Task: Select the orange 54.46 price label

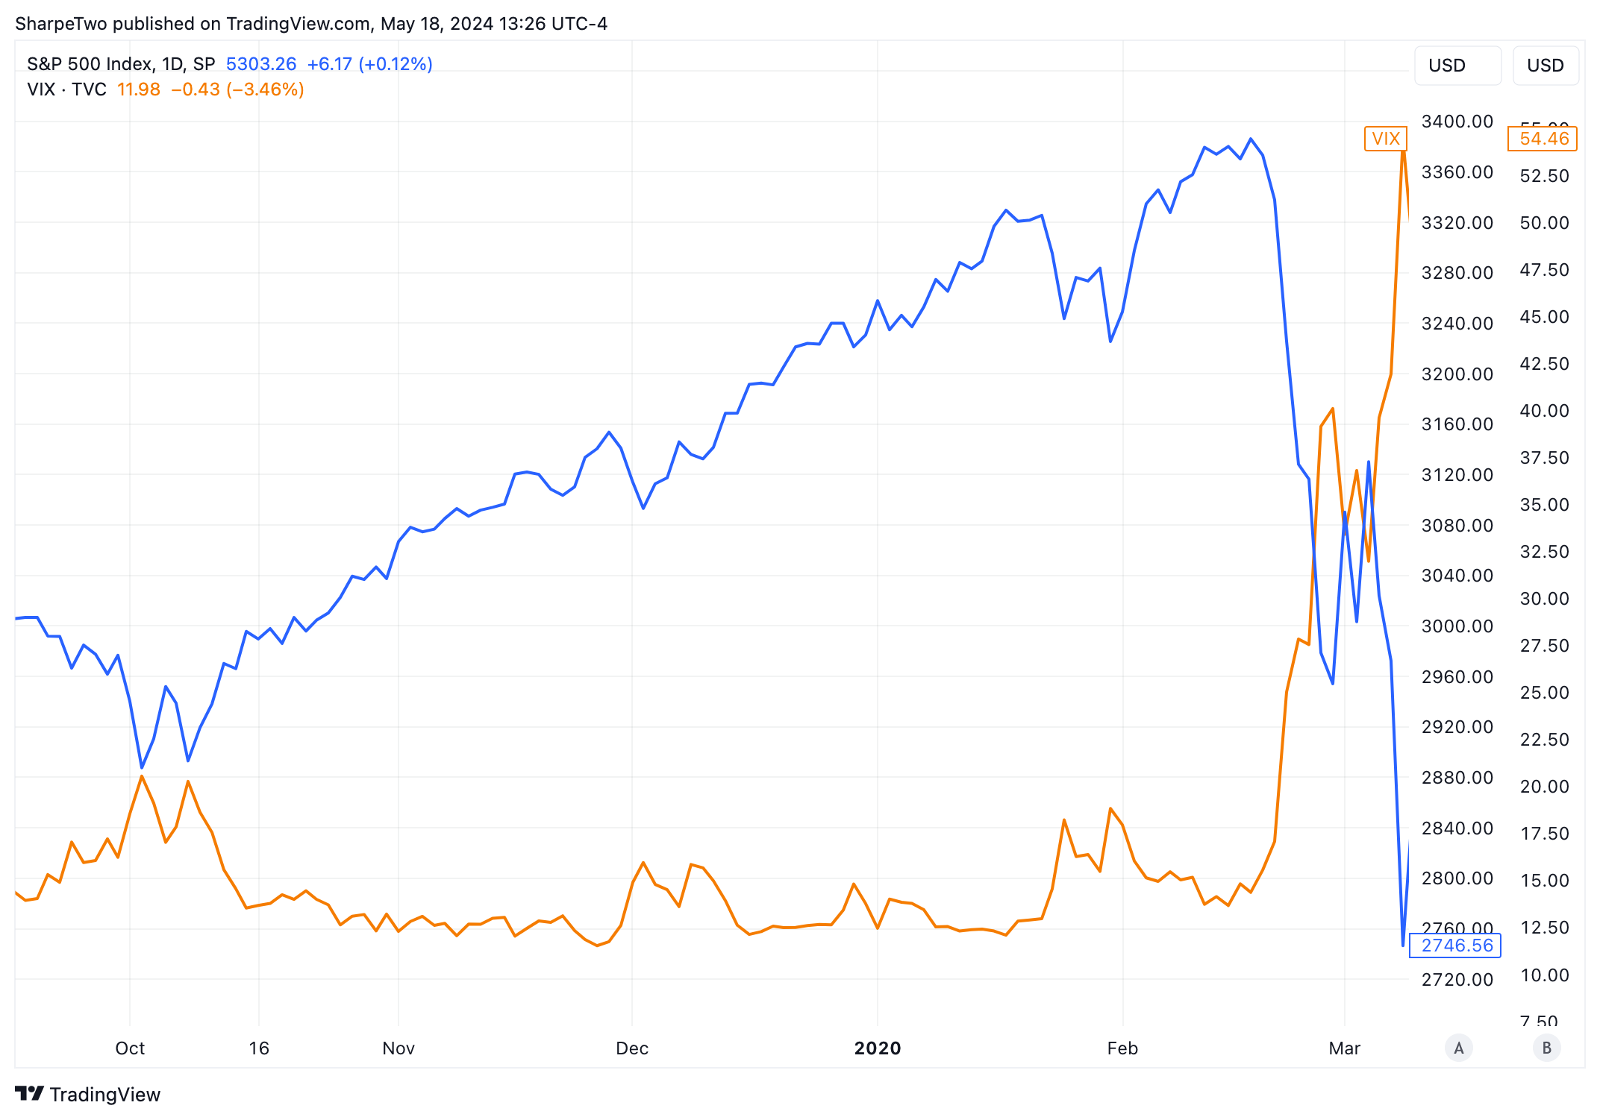Action: click(1543, 139)
